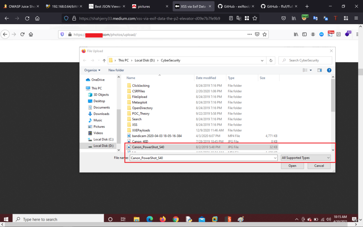Screen dimensions: 363x227
Task: Click the Search CyberSecurity box
Action: 305,60
